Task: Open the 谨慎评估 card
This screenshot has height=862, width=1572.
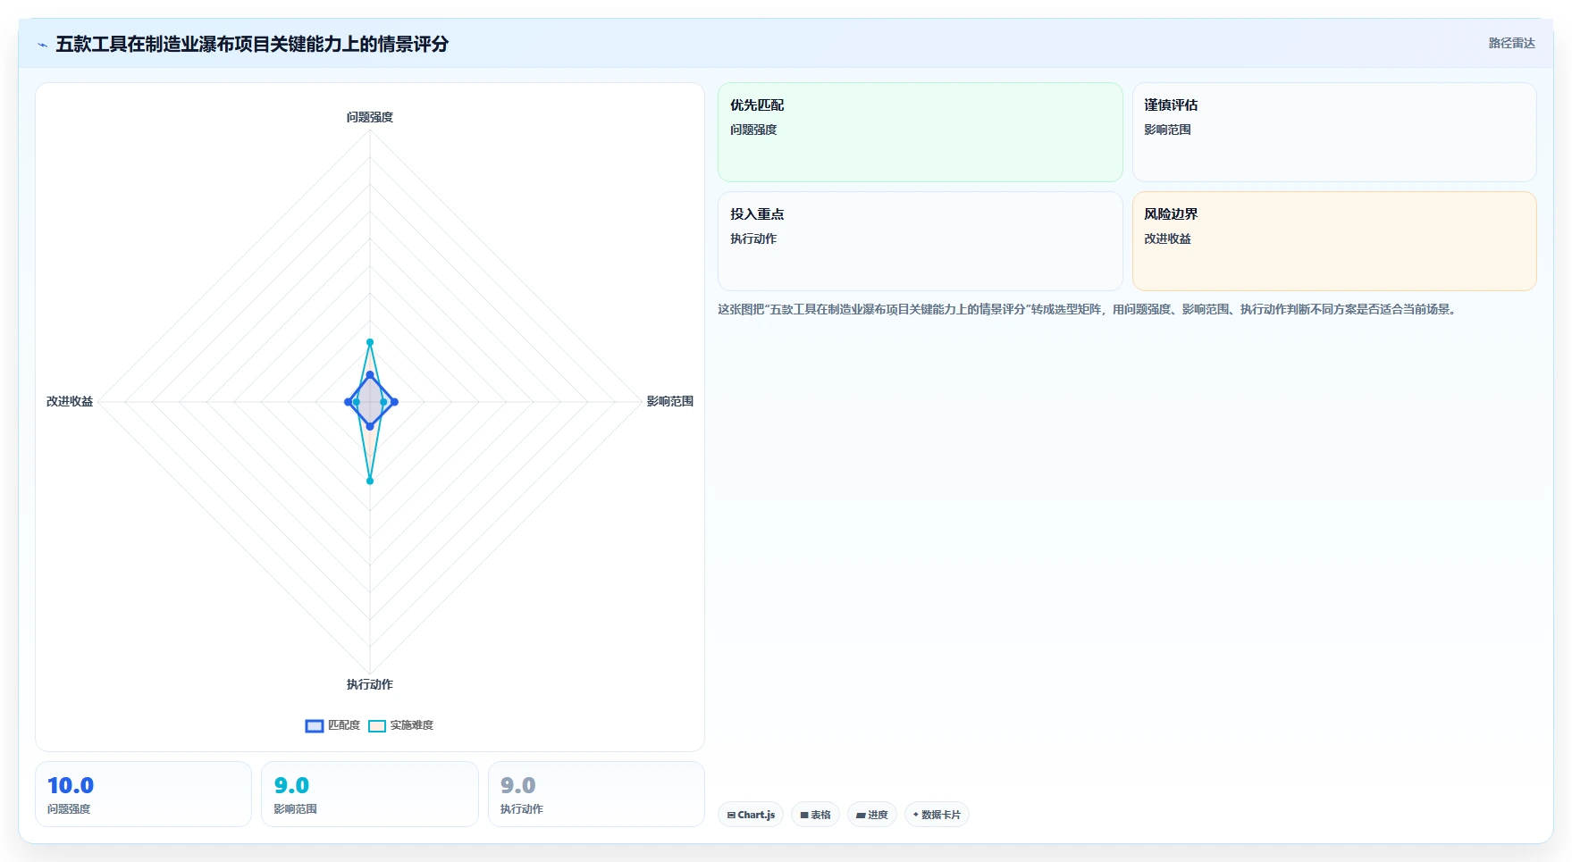Action: (x=1334, y=132)
